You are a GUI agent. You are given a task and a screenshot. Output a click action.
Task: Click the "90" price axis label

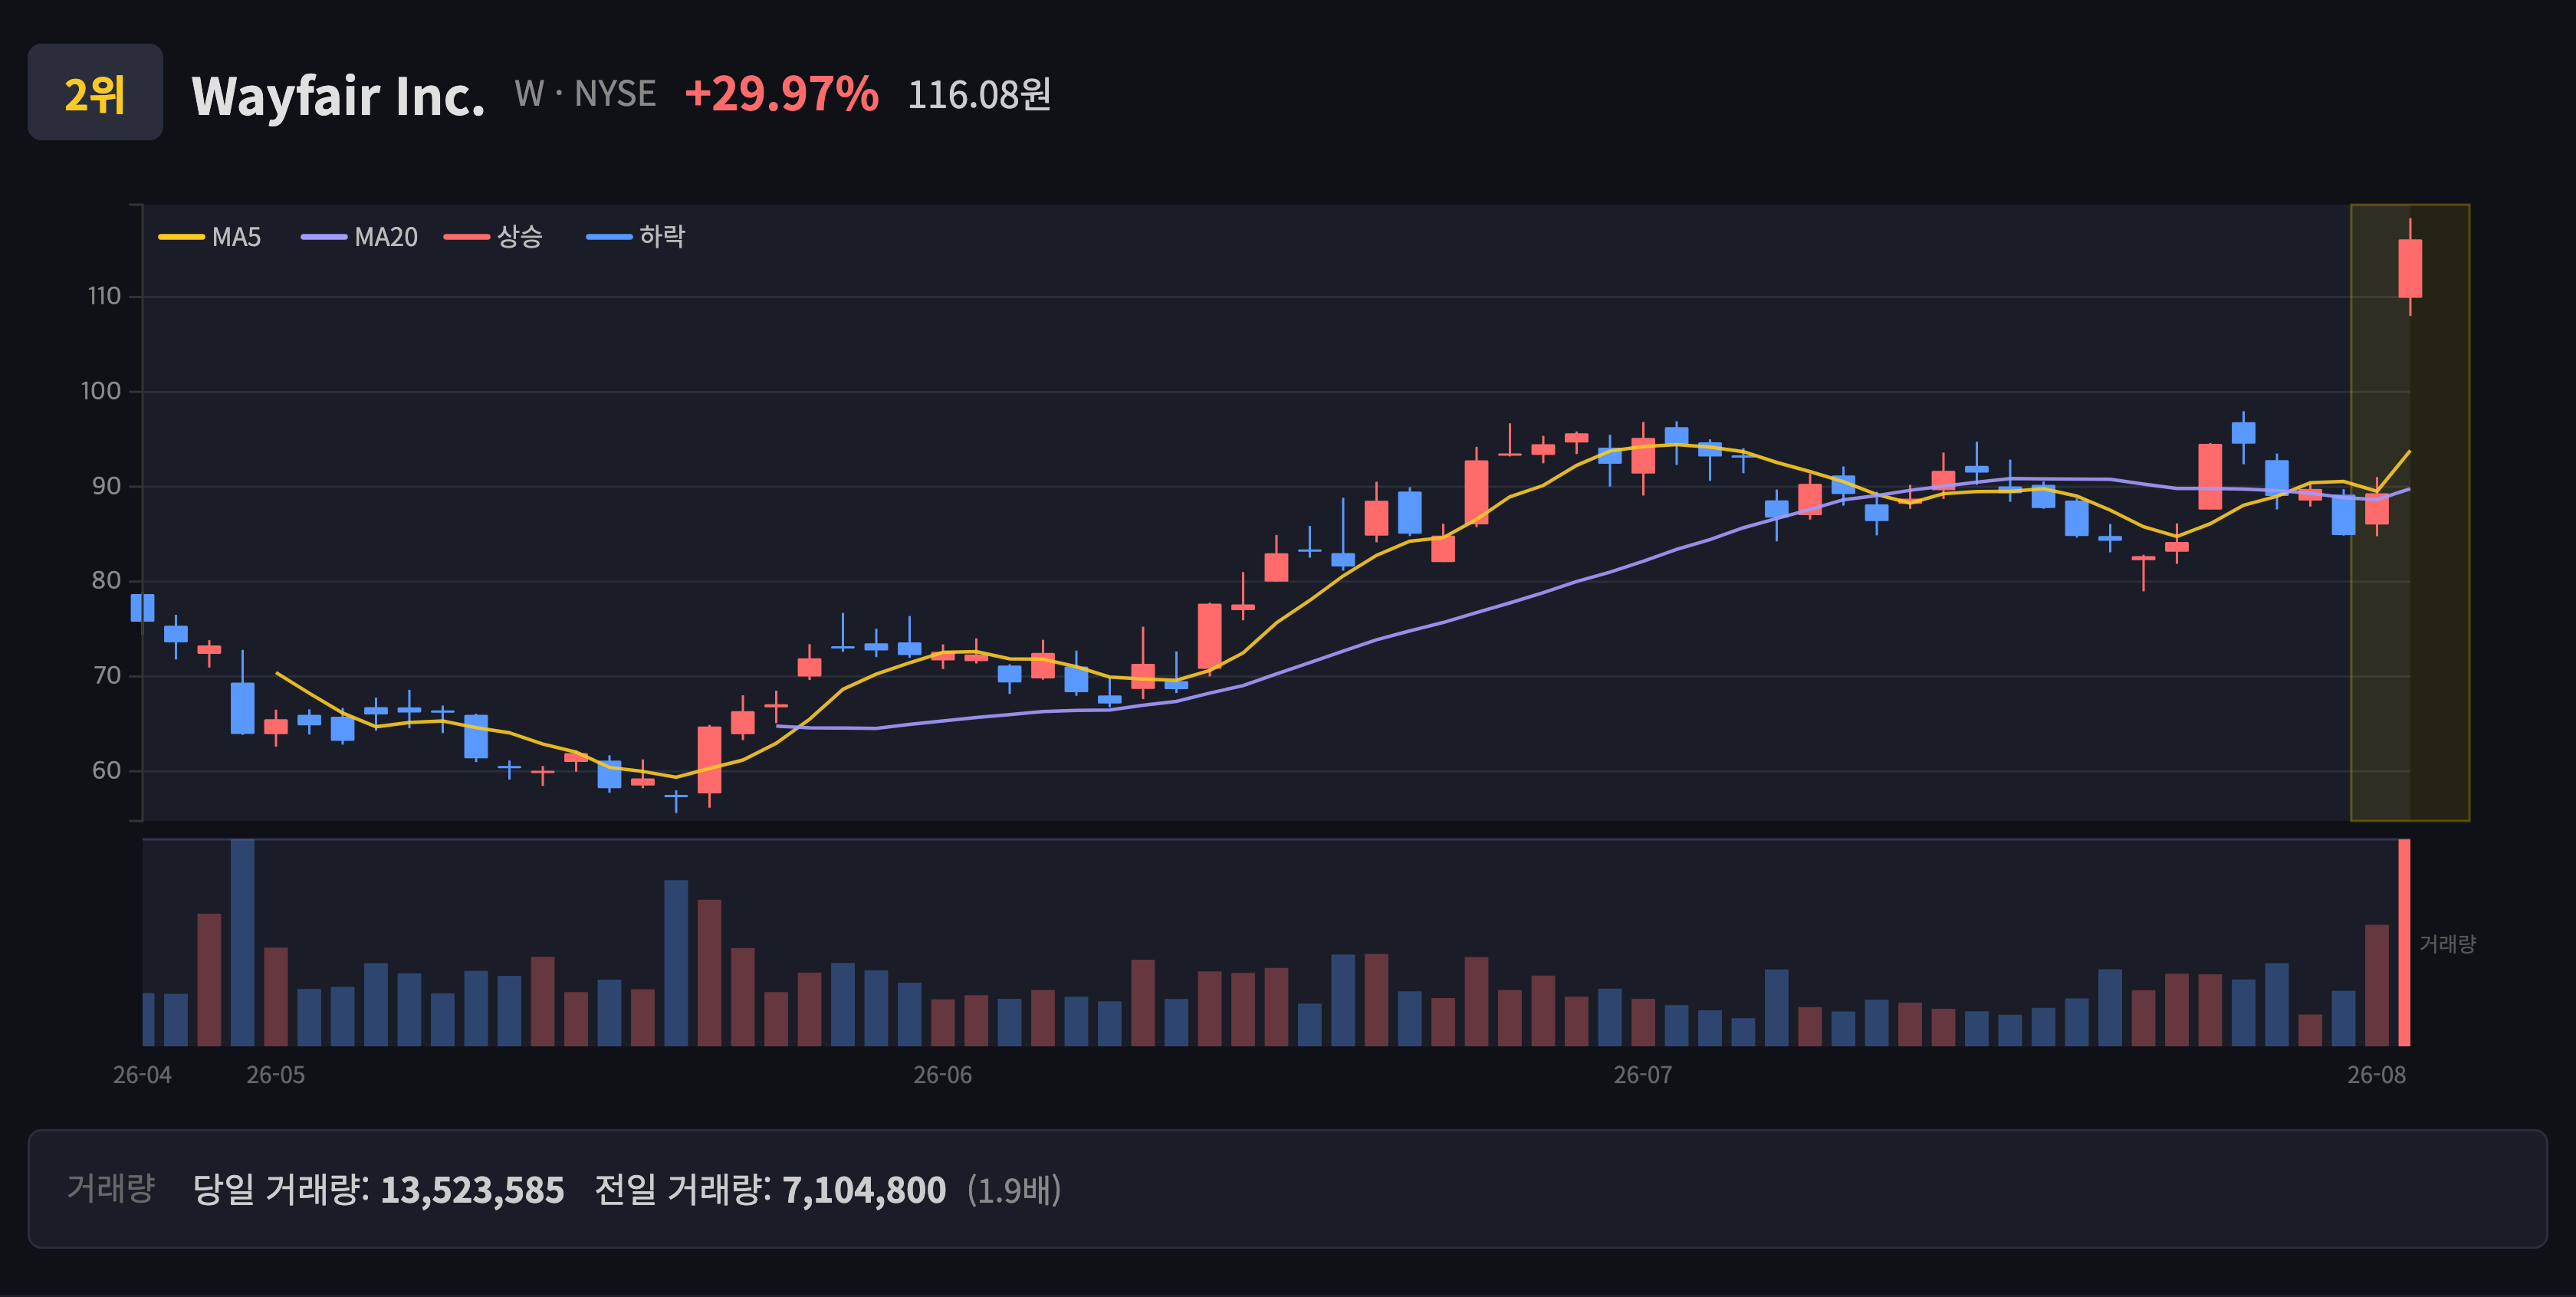106,486
